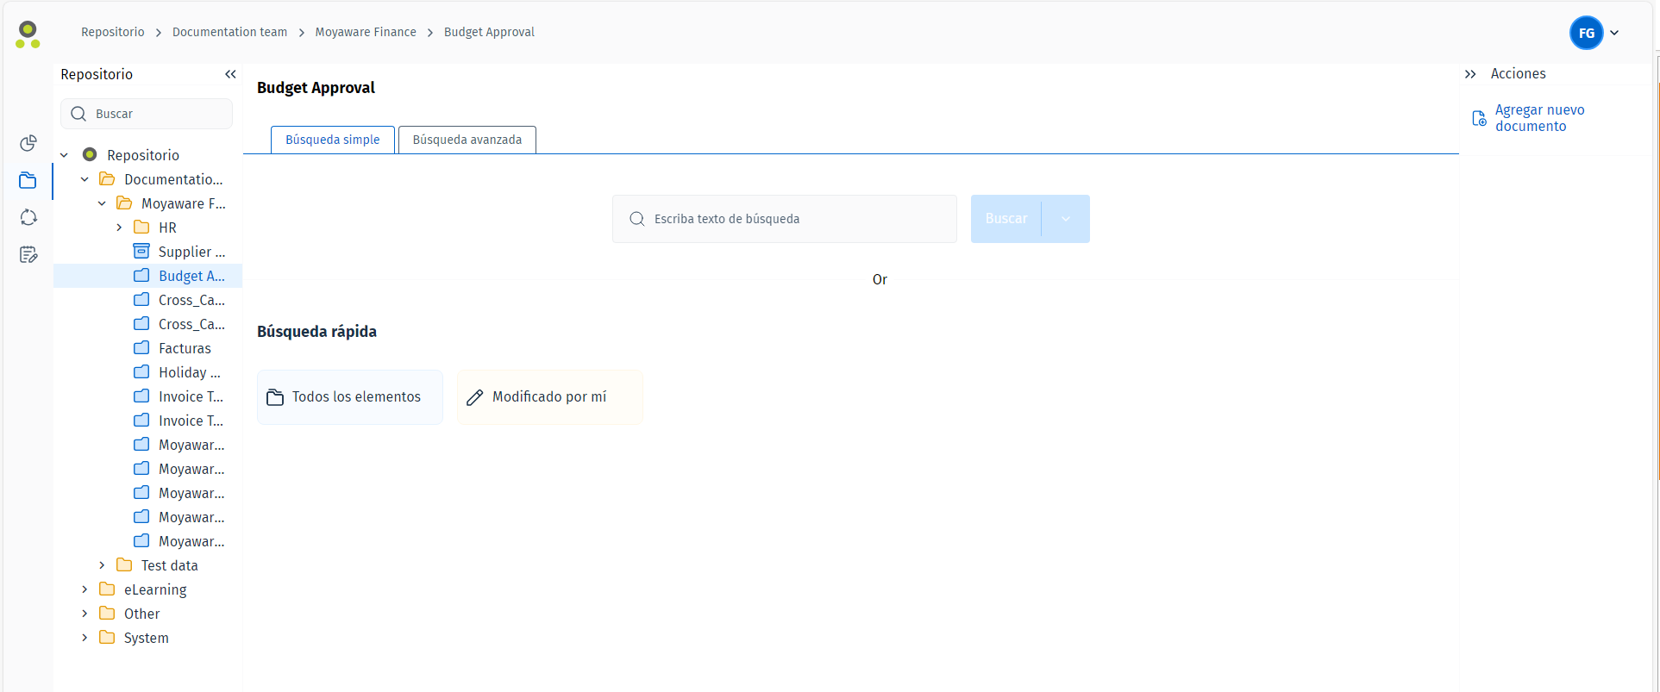This screenshot has width=1660, height=692.
Task: Click the Repositorio root node icon
Action: [90, 154]
